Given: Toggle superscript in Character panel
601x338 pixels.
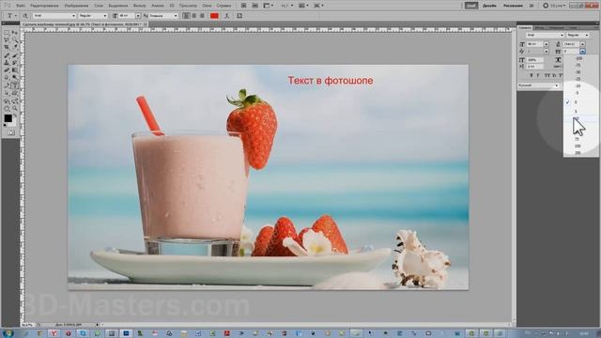Looking at the screenshot, I should point(561,75).
